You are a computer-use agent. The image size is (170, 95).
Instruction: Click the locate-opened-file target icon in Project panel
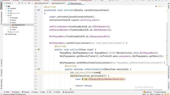pos(19,3)
